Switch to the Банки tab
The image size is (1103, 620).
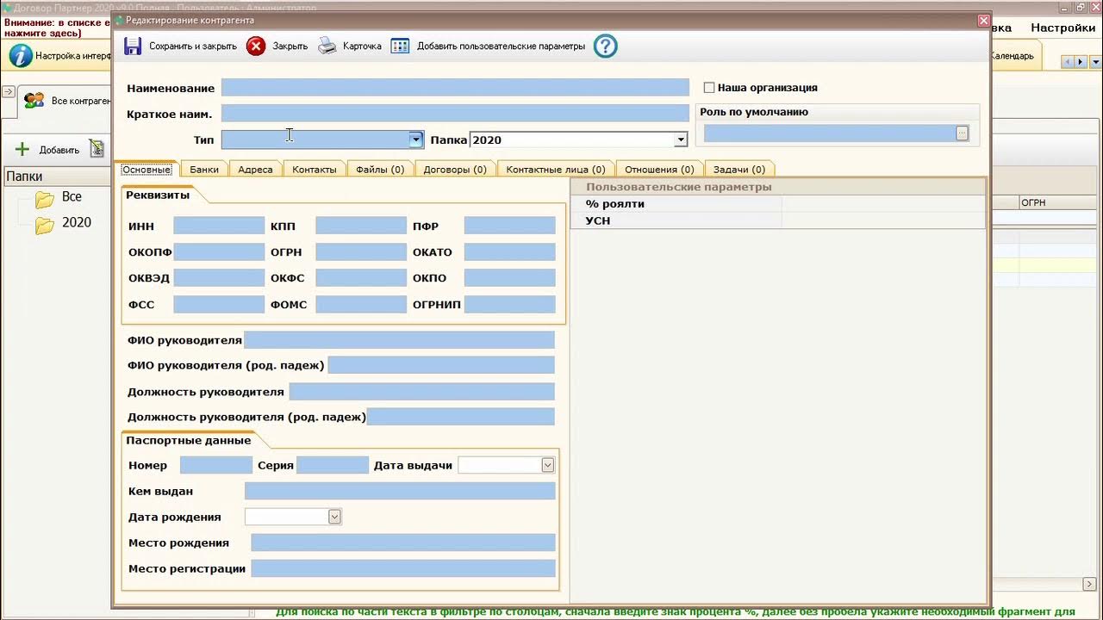click(x=204, y=170)
